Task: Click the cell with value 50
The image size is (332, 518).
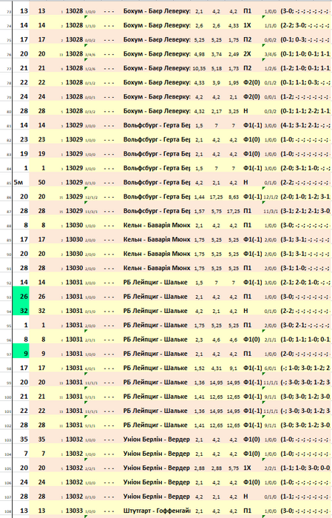Action: 41,182
